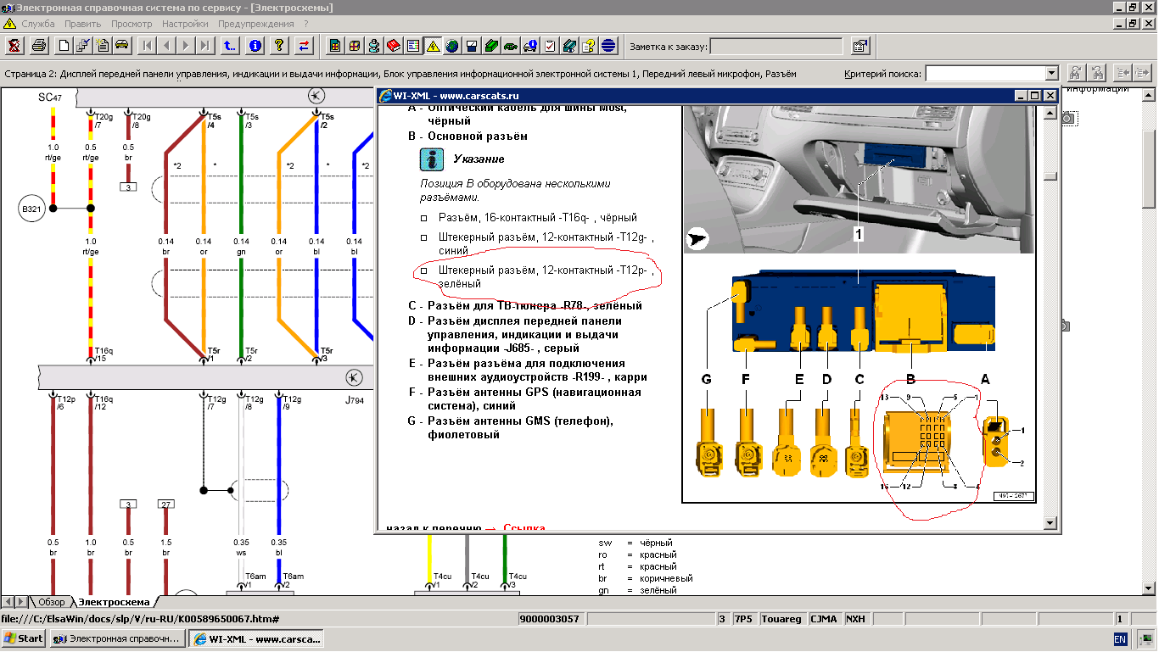Open the Предупреждения menu
The height and width of the screenshot is (652, 1159).
(x=257, y=24)
